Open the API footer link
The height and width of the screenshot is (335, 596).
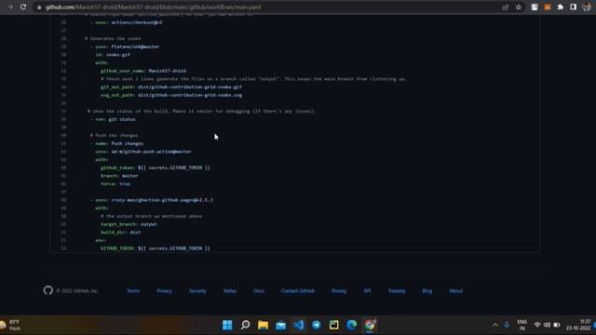pyautogui.click(x=367, y=291)
